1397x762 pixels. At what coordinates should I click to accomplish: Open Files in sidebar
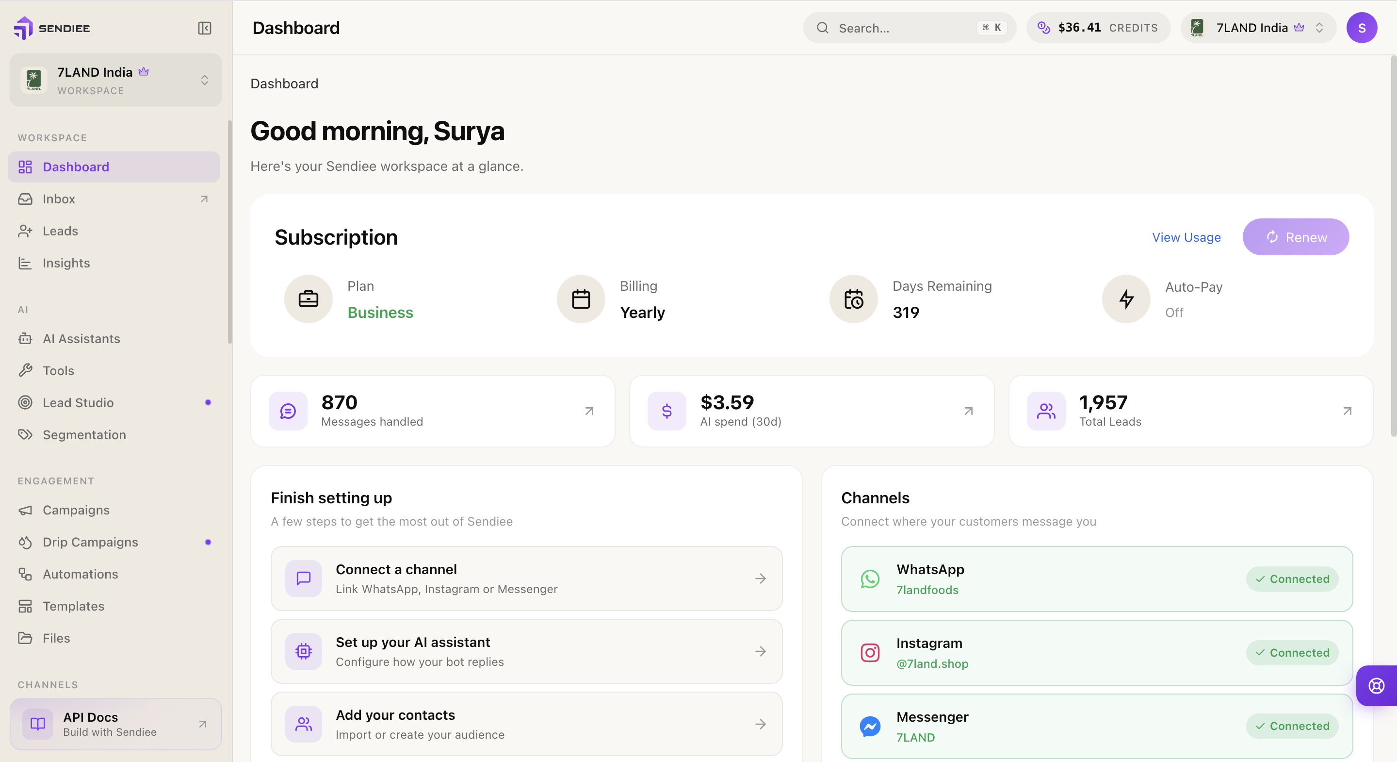point(114,638)
